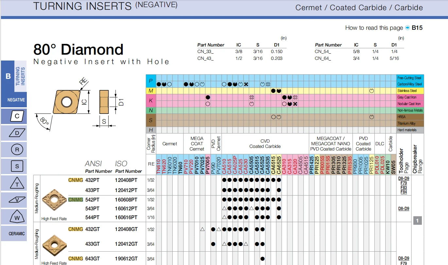Click the green highlighted CNMG beside 542PT
This screenshot has height=265, width=448.
[76, 200]
